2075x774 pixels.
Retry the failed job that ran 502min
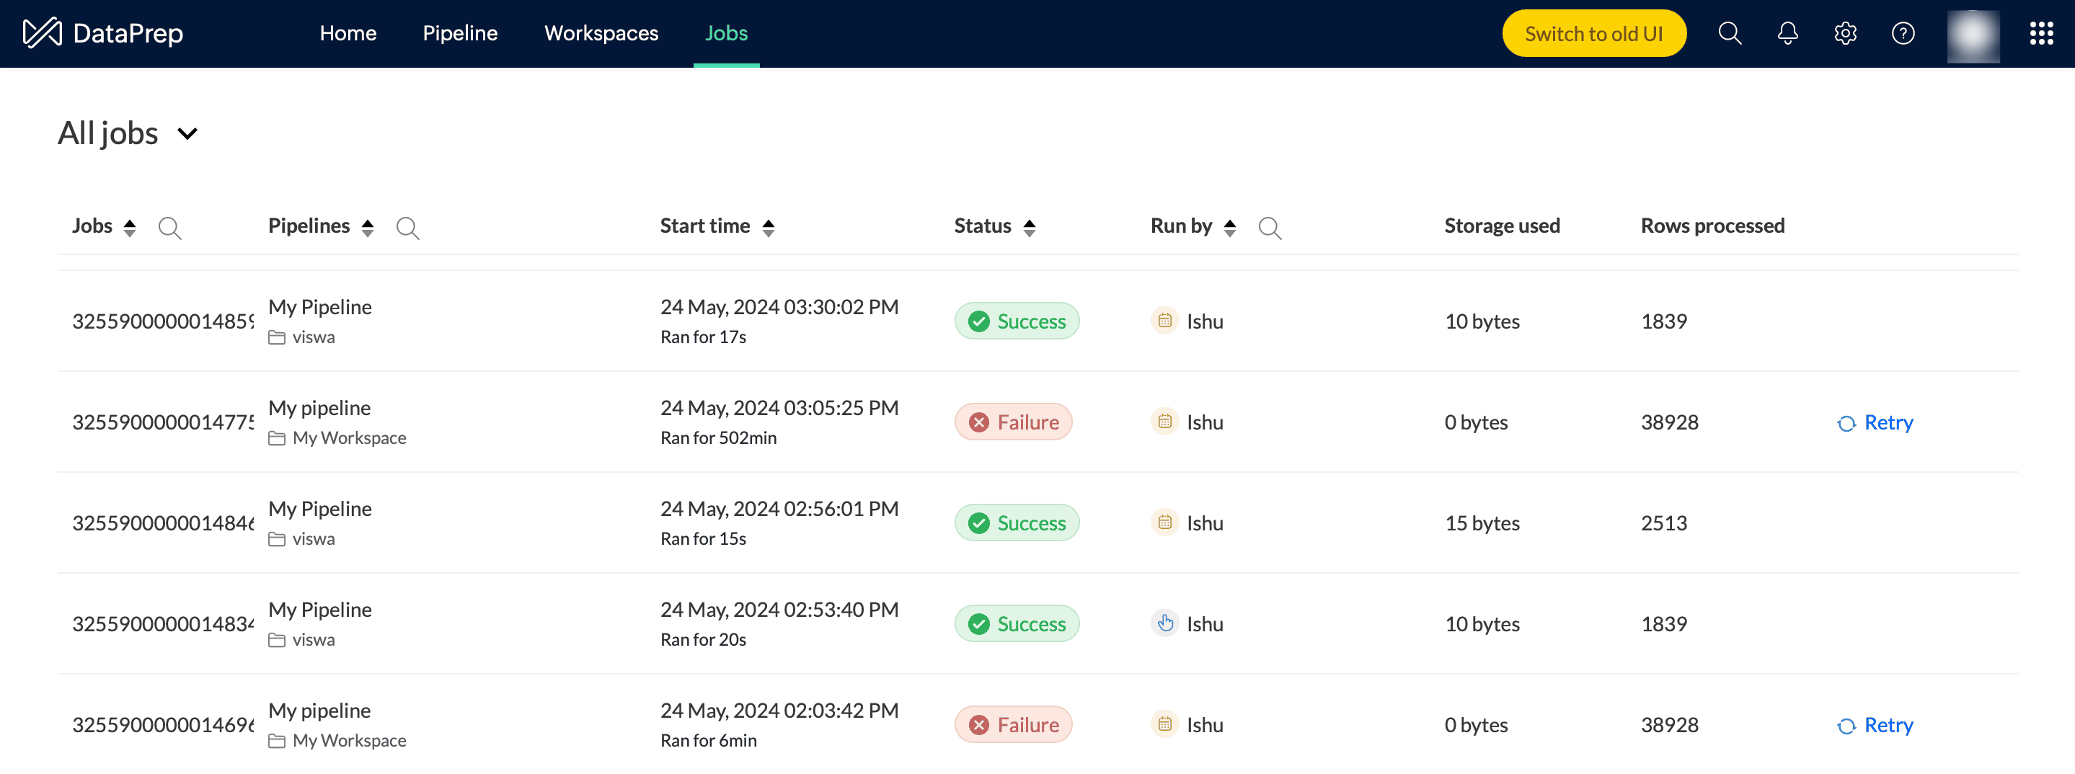1875,422
